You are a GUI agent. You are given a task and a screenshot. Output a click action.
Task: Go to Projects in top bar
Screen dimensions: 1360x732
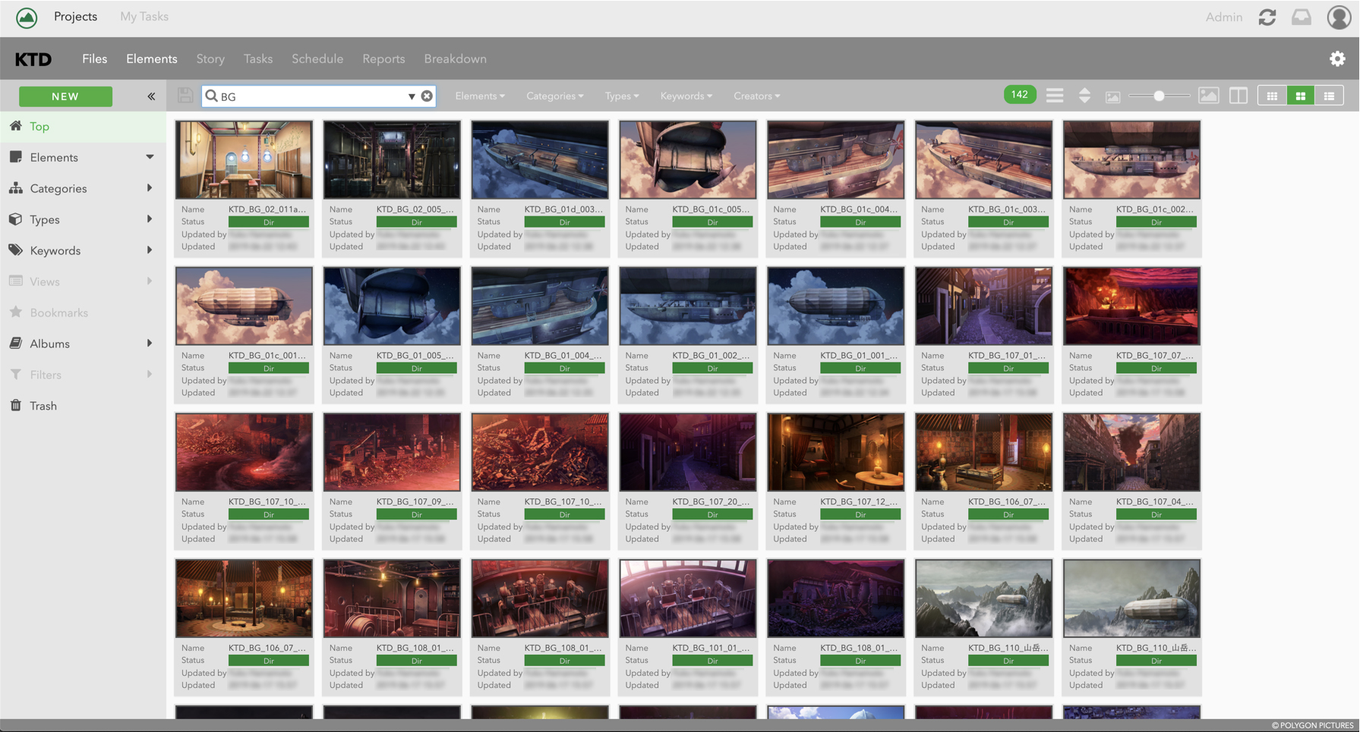point(75,17)
